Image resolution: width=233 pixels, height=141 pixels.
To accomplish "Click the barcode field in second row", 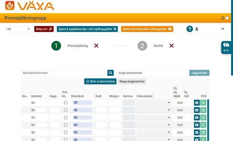I will [x=82, y=110].
